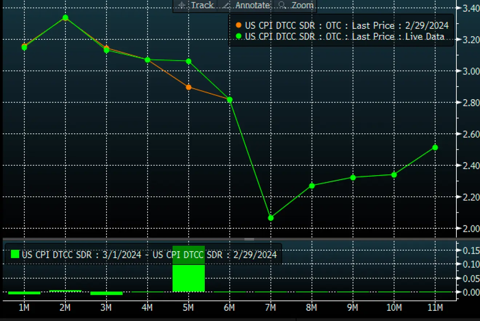Click green square in spread legend
The image size is (480, 321).
pos(15,254)
